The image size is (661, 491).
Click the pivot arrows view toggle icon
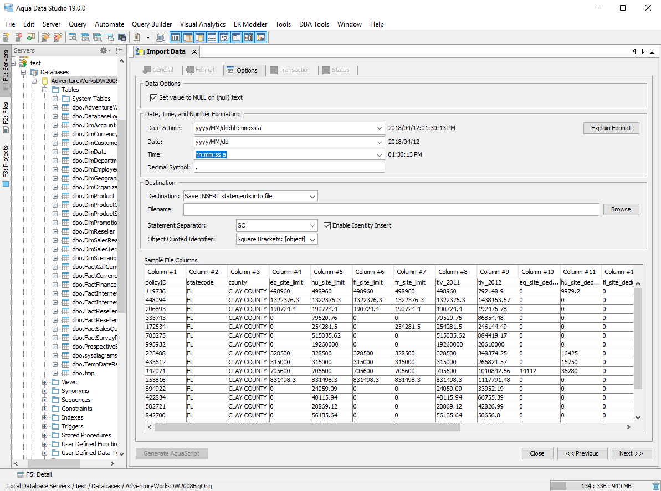point(224,38)
